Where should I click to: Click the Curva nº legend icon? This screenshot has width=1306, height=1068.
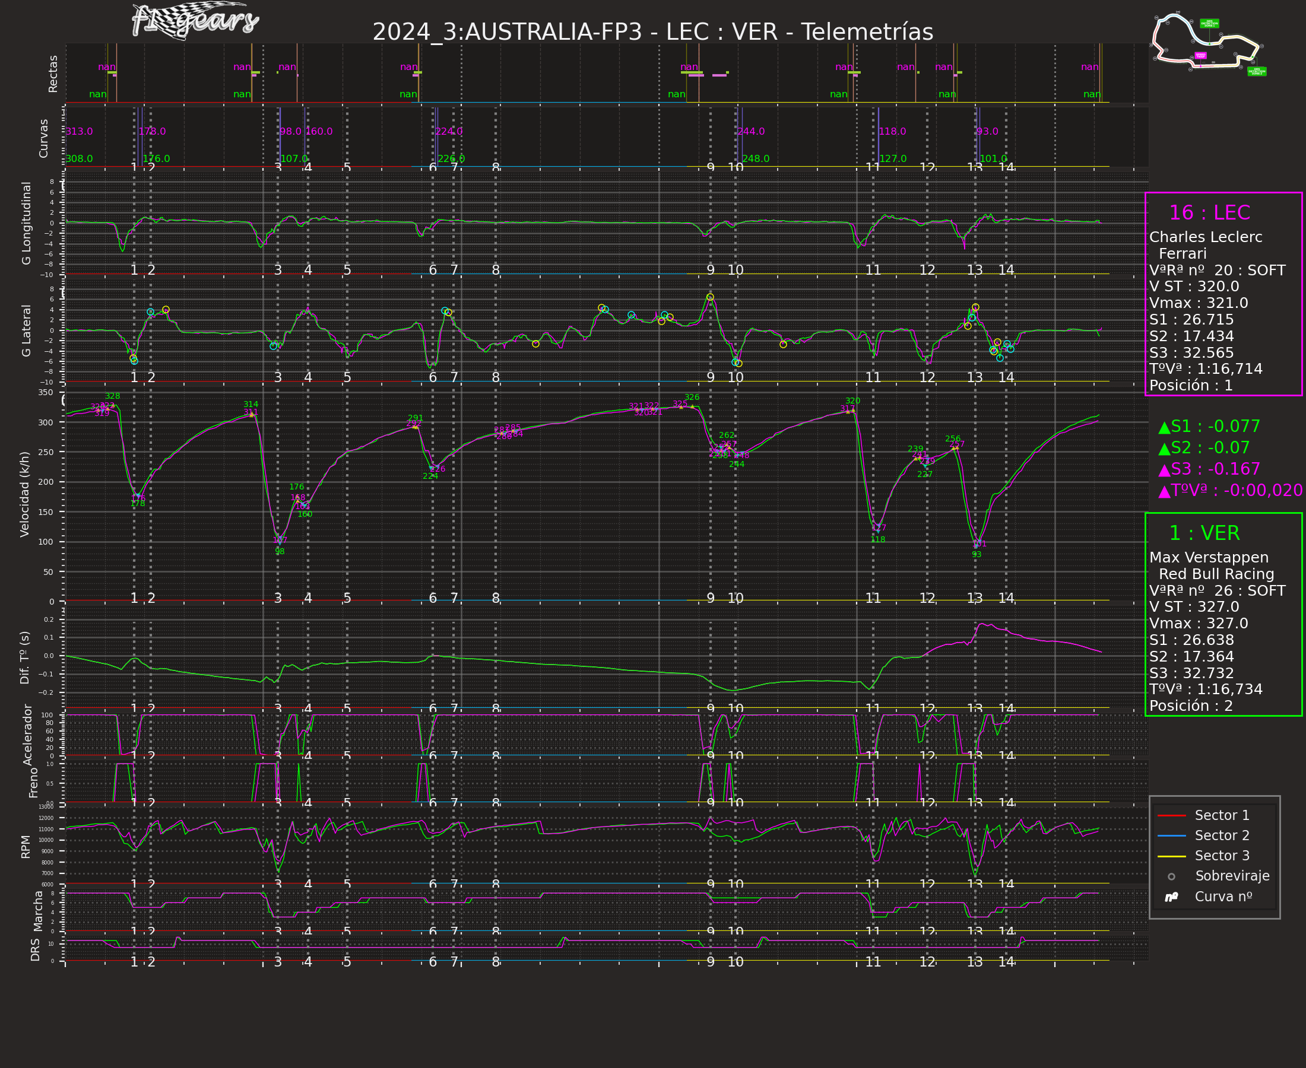1171,897
